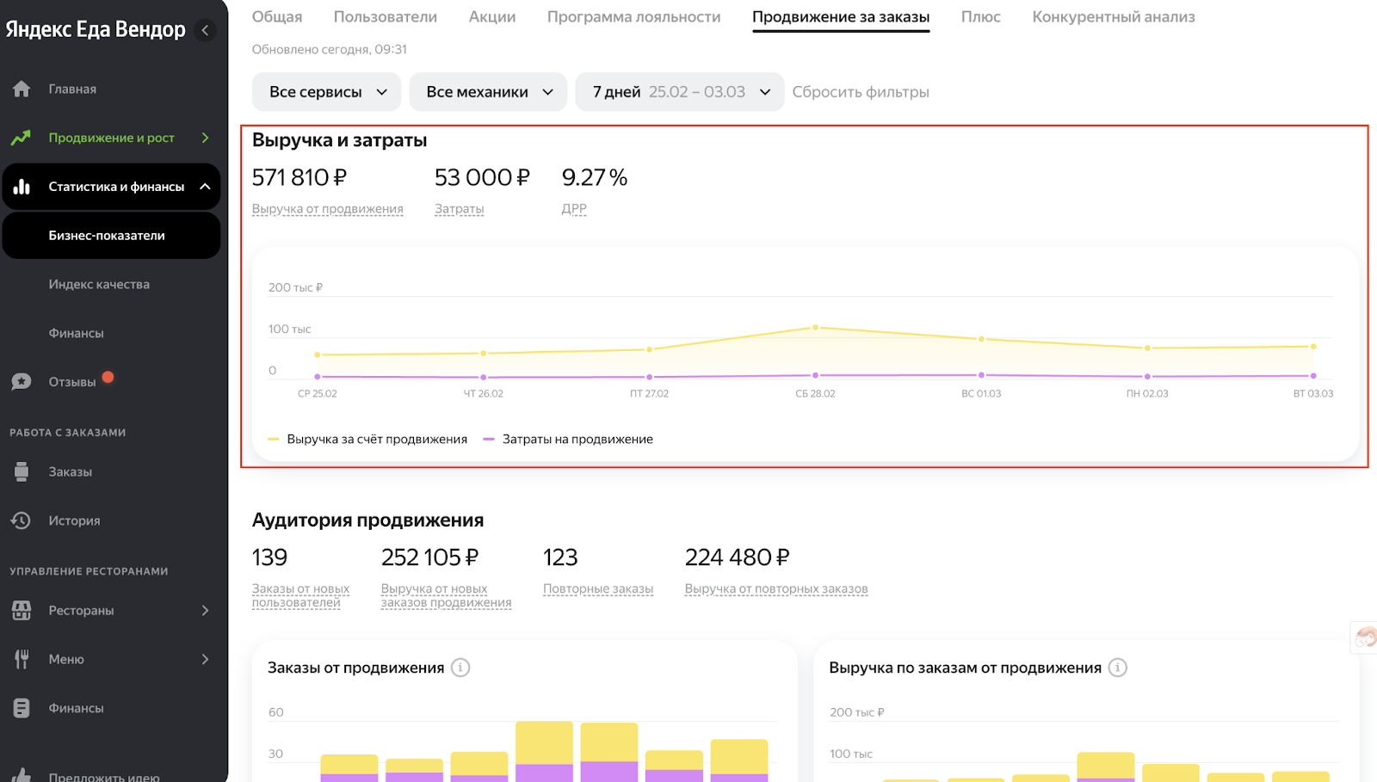The width and height of the screenshot is (1377, 782).
Task: Switch to the Конкурентный анализ tab
Action: [x=1114, y=17]
